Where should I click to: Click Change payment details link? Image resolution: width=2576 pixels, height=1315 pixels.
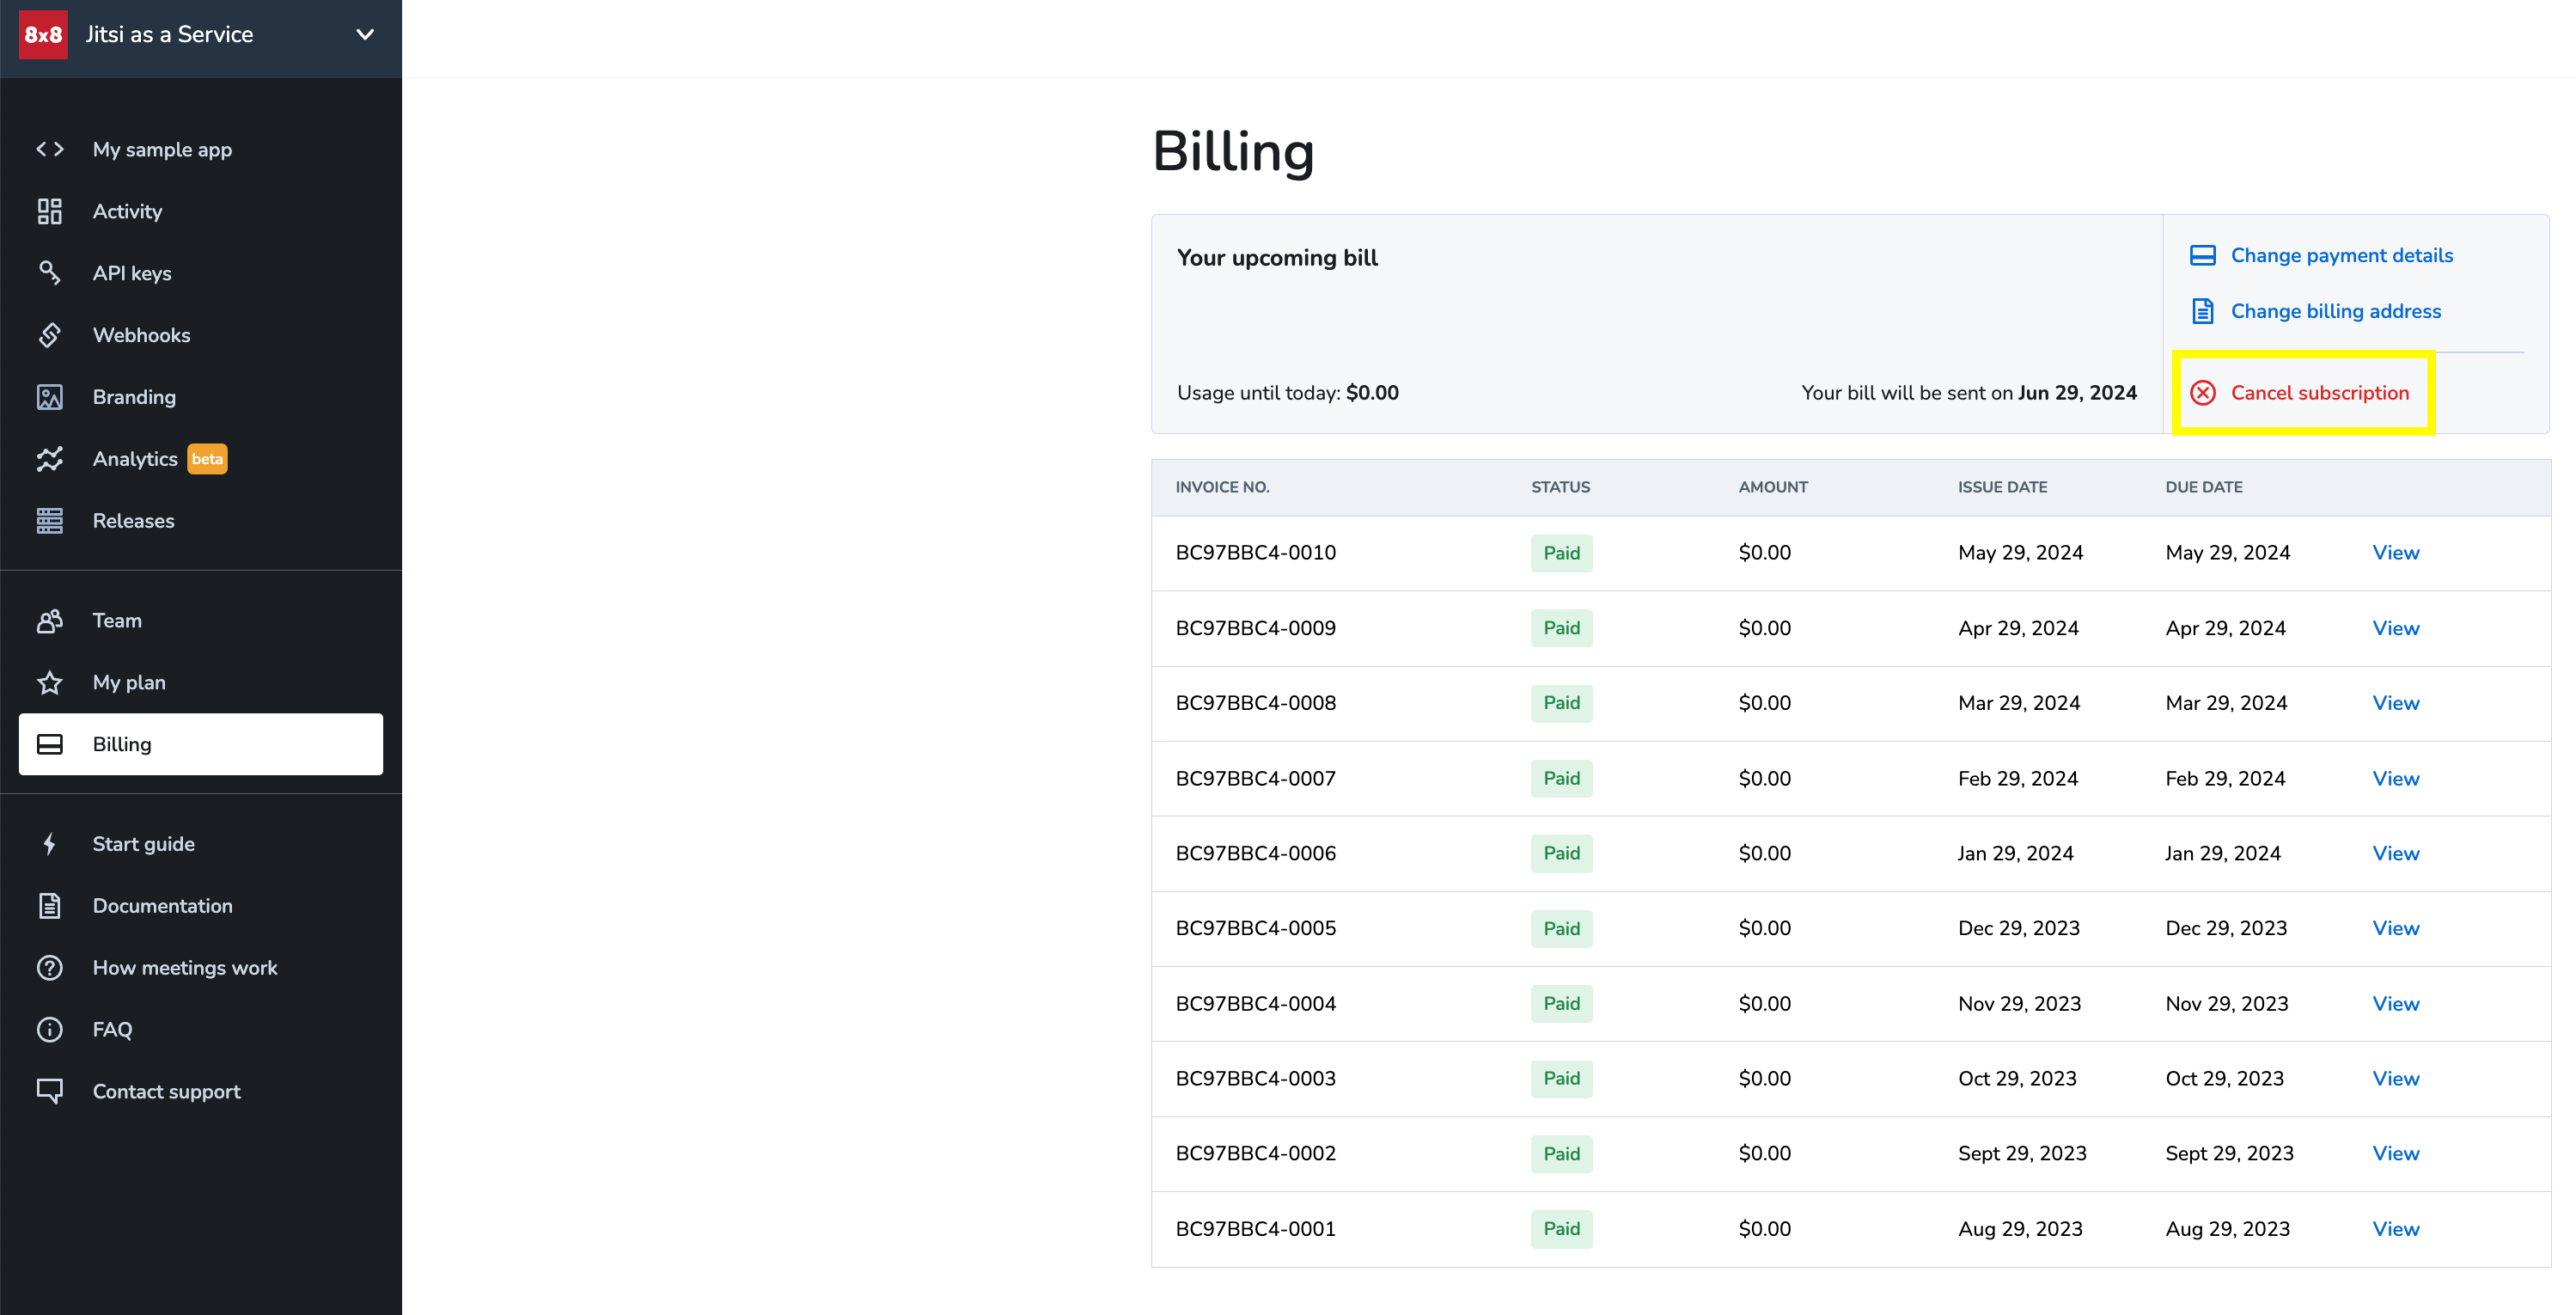2341,255
